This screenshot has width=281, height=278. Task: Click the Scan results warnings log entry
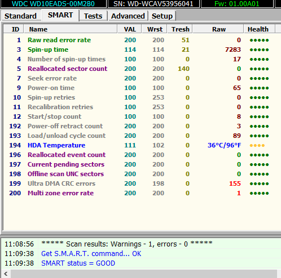pyautogui.click(x=127, y=244)
